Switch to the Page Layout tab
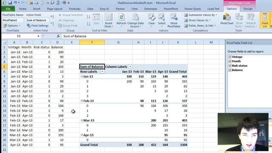 [x=54, y=8]
